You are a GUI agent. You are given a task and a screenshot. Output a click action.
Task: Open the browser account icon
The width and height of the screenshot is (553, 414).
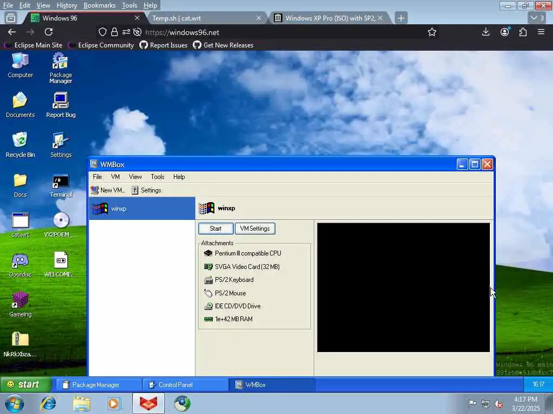(x=505, y=32)
